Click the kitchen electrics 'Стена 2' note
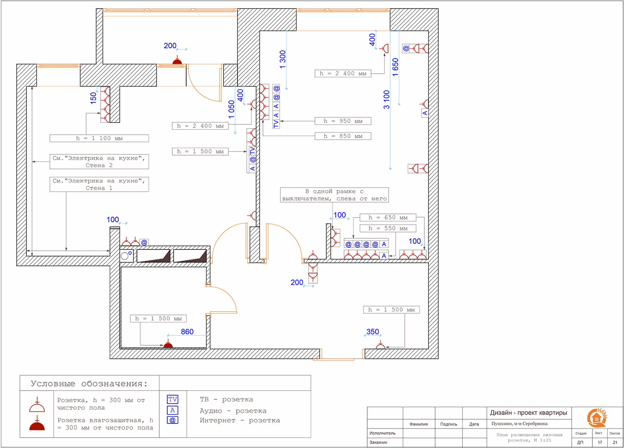This screenshot has width=624, height=448. [99, 161]
